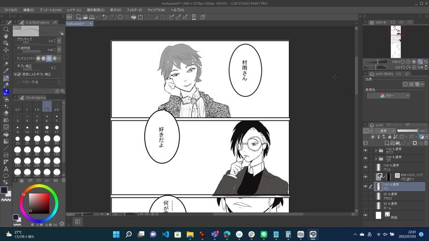Select the rectangle Selection area tool
This screenshot has height=241, width=429.
pos(6,57)
